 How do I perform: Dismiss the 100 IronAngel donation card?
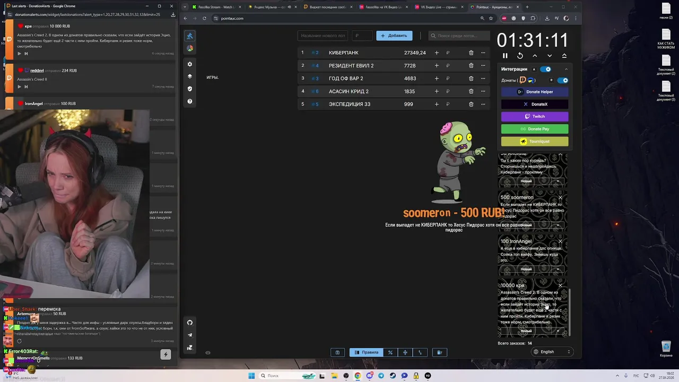[x=560, y=241]
